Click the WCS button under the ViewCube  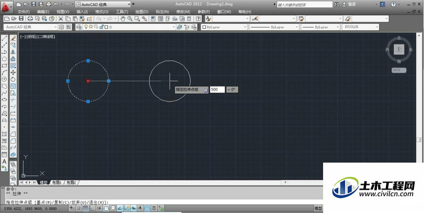399,70
